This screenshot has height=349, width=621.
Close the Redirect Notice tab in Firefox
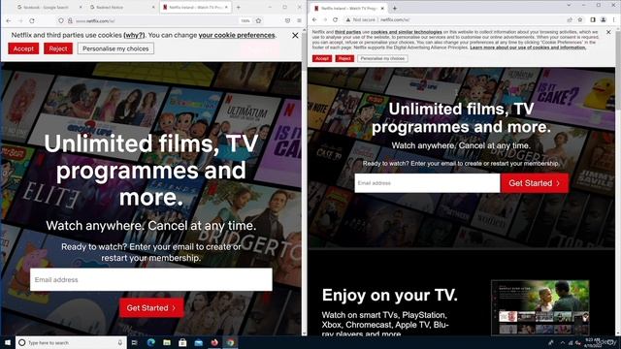coord(153,7)
